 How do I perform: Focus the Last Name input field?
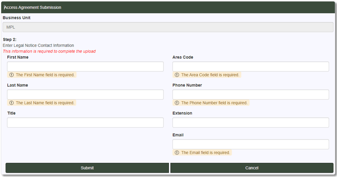pos(85,95)
